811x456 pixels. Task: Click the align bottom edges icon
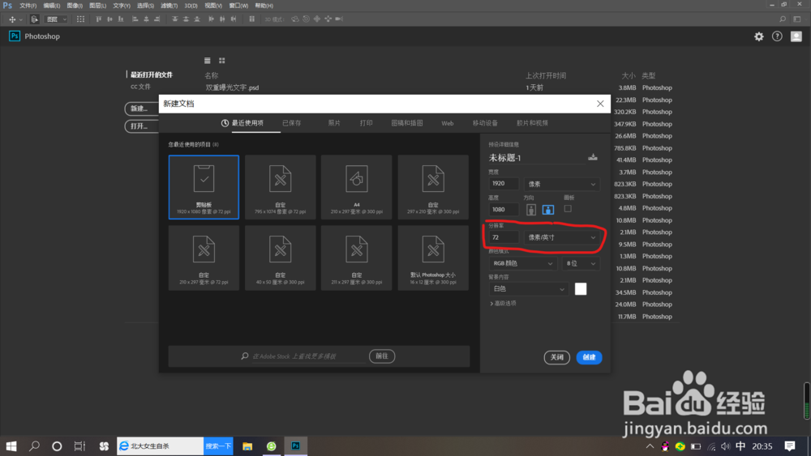tap(121, 19)
